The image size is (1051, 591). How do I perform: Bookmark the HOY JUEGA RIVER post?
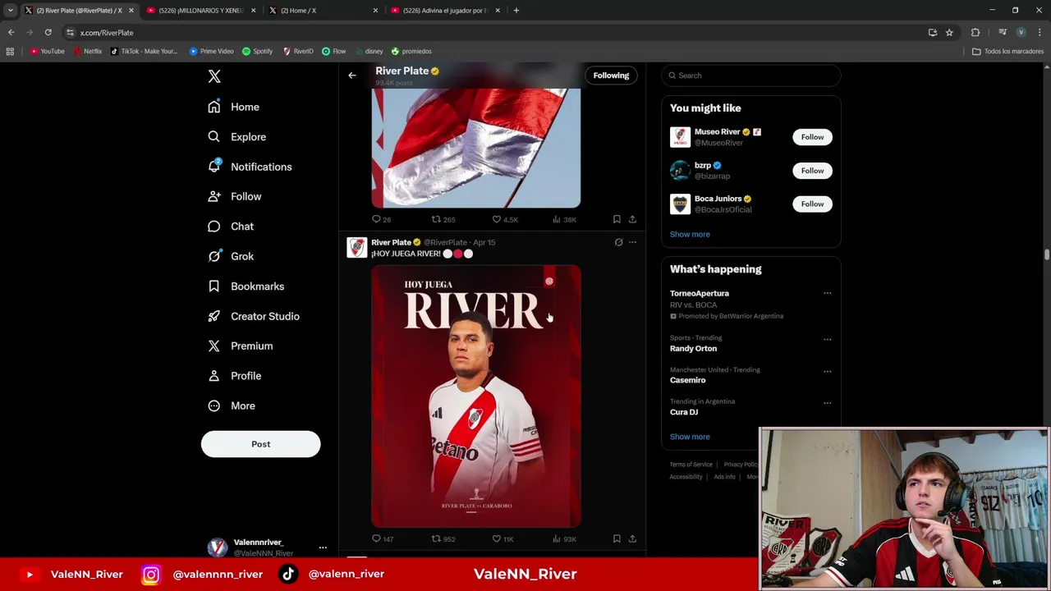pyautogui.click(x=617, y=539)
